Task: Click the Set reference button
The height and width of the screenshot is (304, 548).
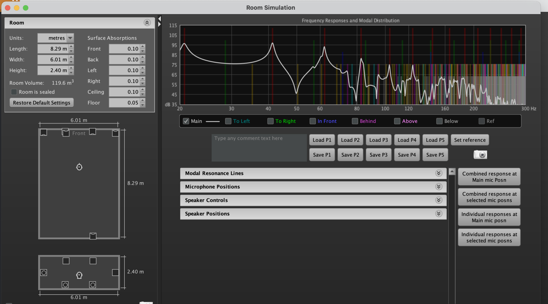Action: [x=470, y=140]
